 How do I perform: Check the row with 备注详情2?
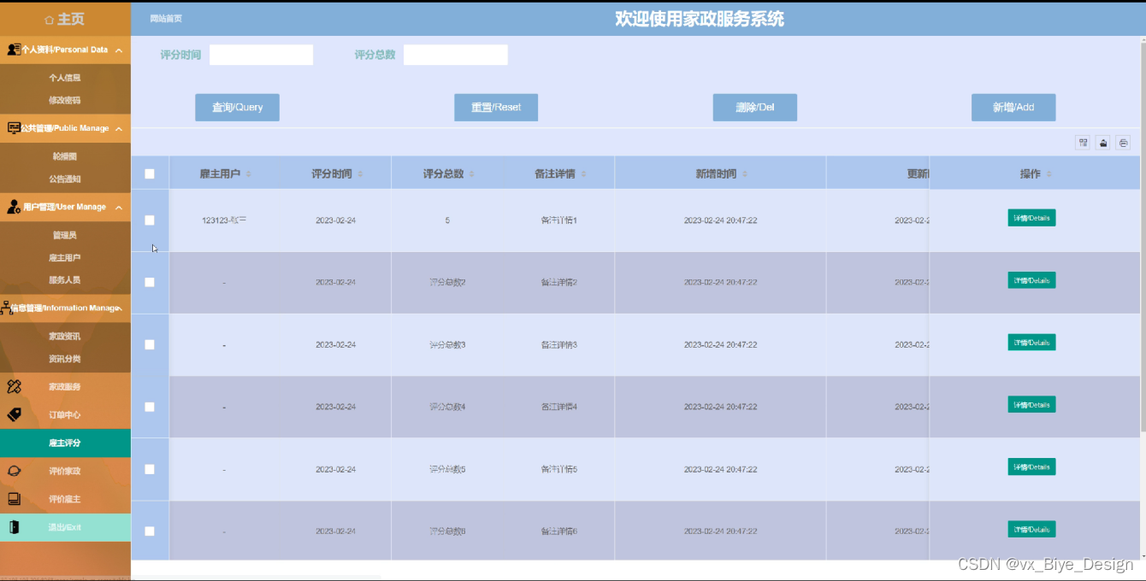[150, 282]
